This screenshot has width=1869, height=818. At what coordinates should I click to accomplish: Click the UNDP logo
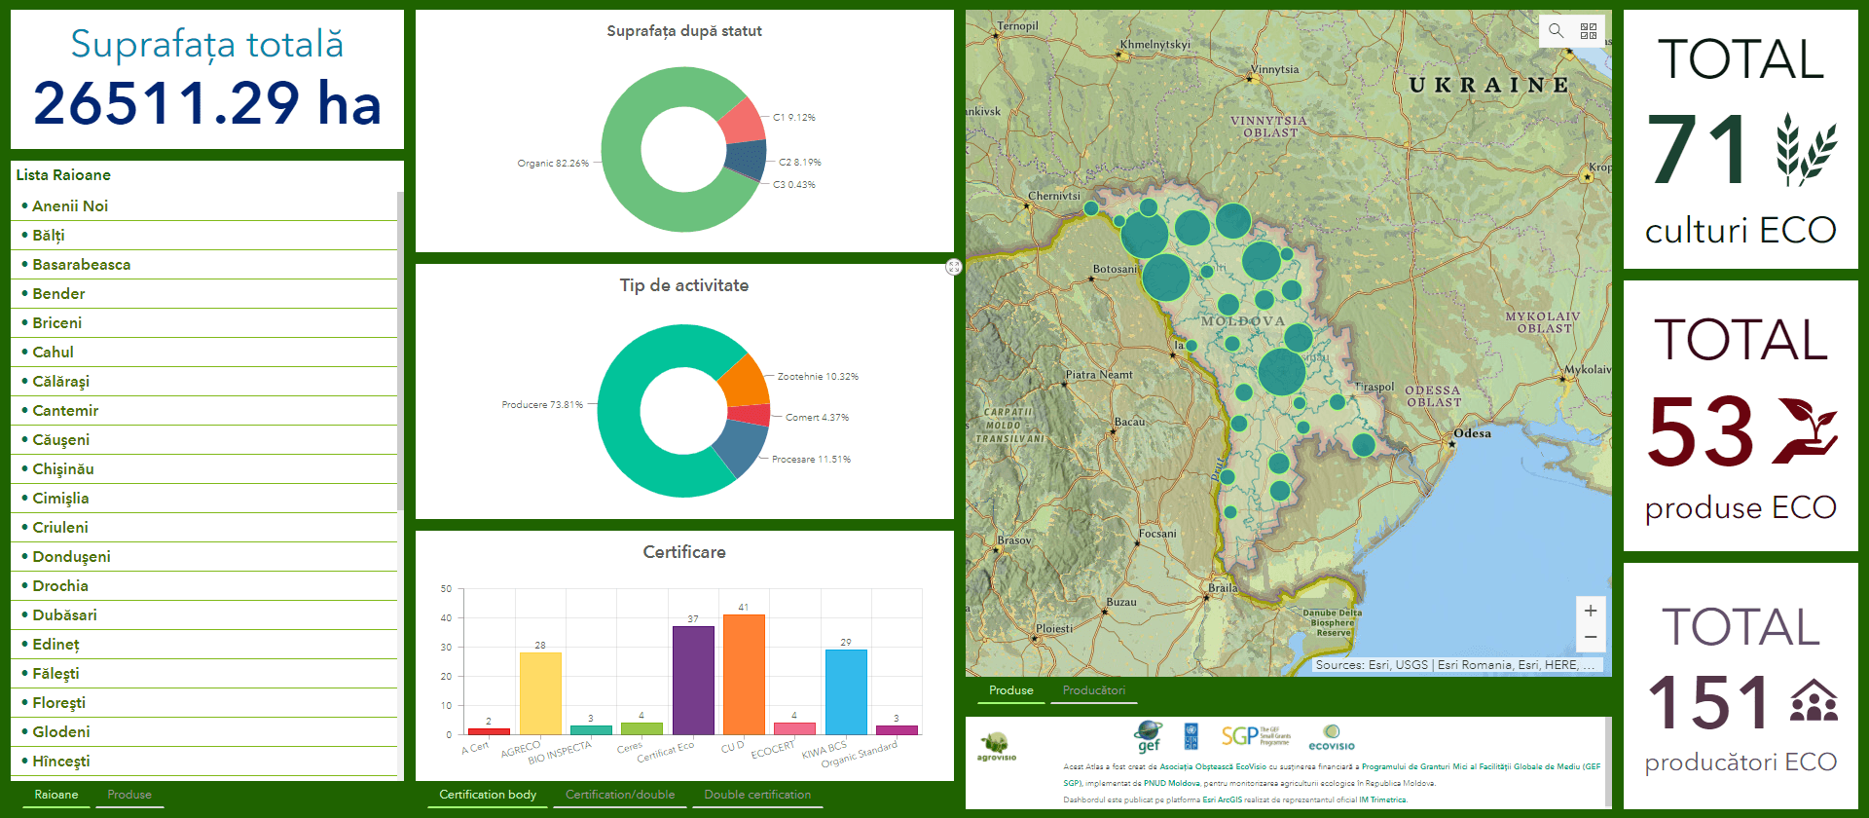[1191, 735]
